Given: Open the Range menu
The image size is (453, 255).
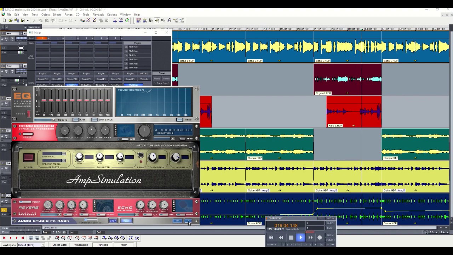Looking at the screenshot, I should [x=68, y=15].
